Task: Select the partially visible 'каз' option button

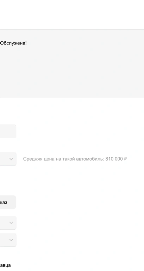Action: point(8,202)
